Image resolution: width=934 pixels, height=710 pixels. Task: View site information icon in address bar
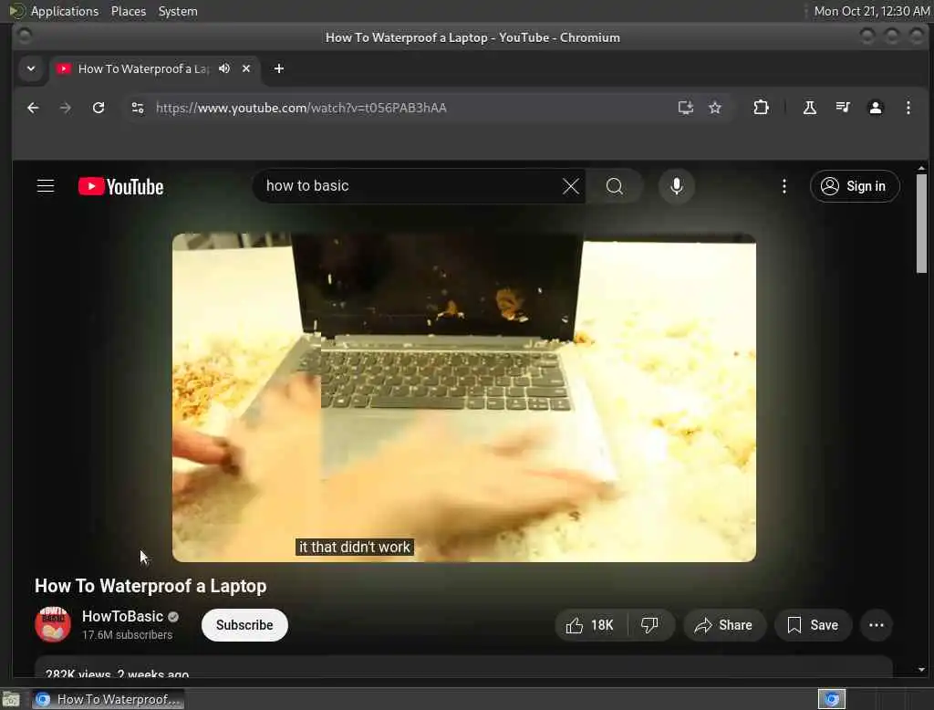point(138,108)
